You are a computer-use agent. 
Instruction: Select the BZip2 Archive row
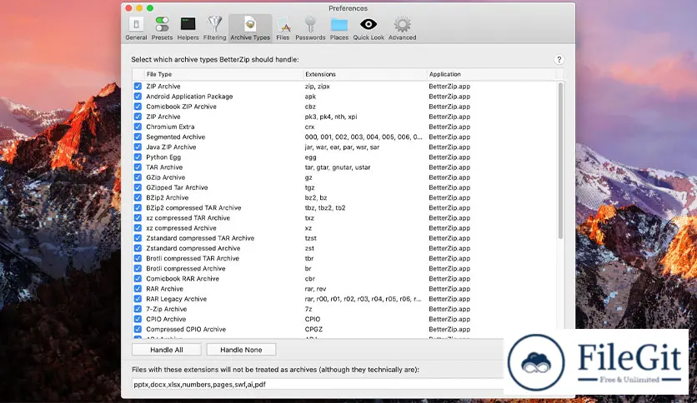pyautogui.click(x=345, y=197)
